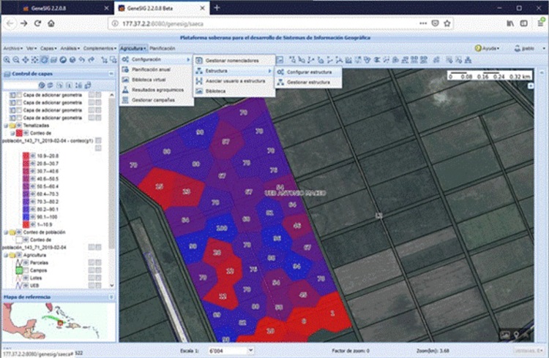
Task: Collapse the Control de capas panel
Action: pyautogui.click(x=111, y=75)
